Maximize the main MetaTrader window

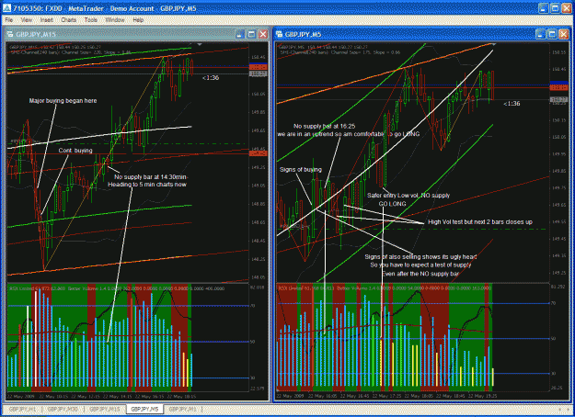pyautogui.click(x=555, y=8)
